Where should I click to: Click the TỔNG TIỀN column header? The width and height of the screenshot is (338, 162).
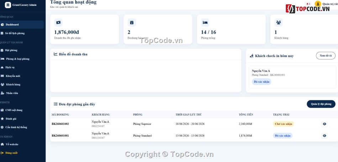tap(246, 114)
